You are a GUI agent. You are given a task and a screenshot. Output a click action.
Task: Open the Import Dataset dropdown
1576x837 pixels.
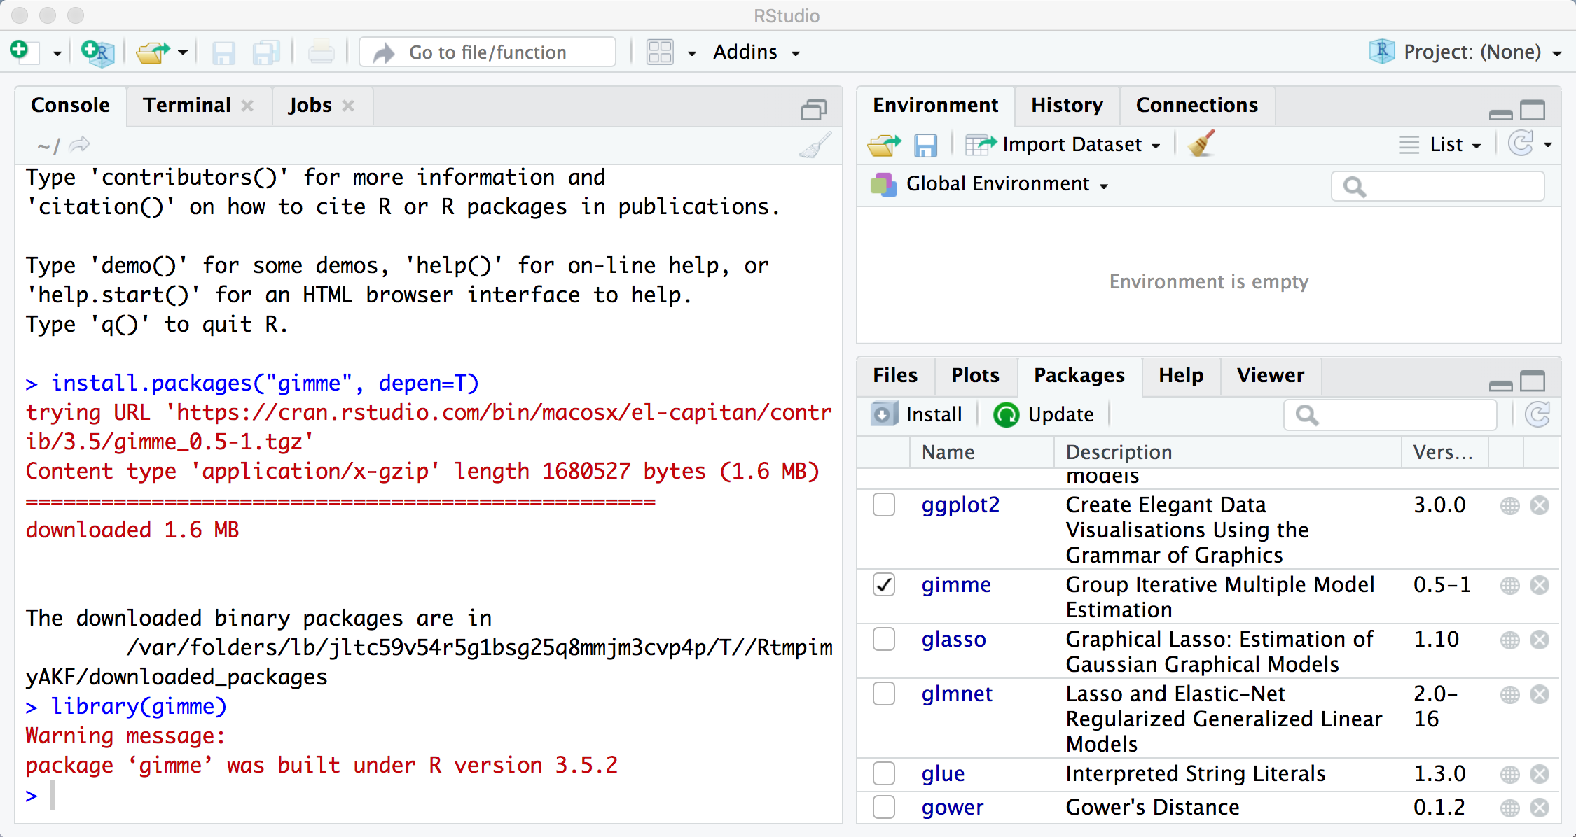[x=1063, y=145]
